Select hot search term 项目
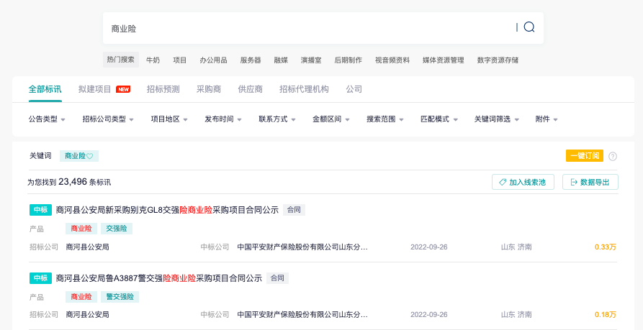 179,60
